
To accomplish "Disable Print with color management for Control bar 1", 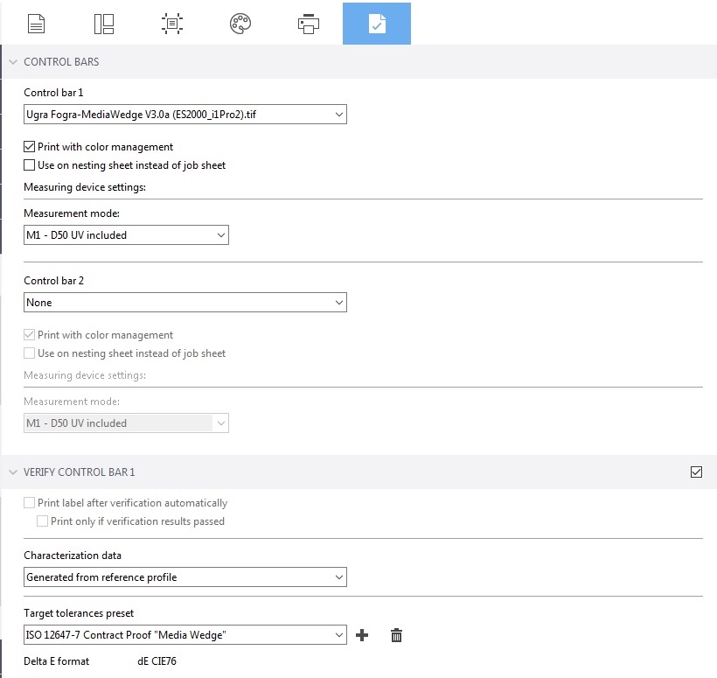I will (29, 147).
